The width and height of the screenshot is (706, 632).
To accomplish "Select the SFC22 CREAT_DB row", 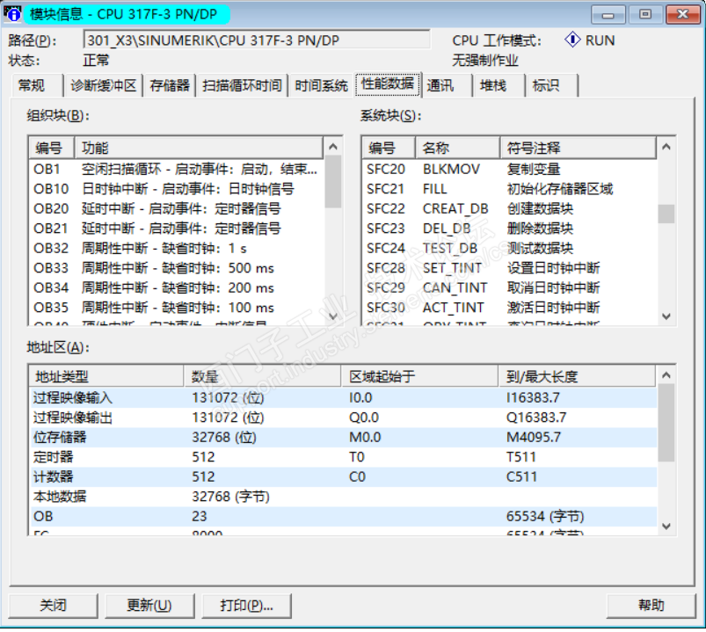I will click(x=510, y=209).
